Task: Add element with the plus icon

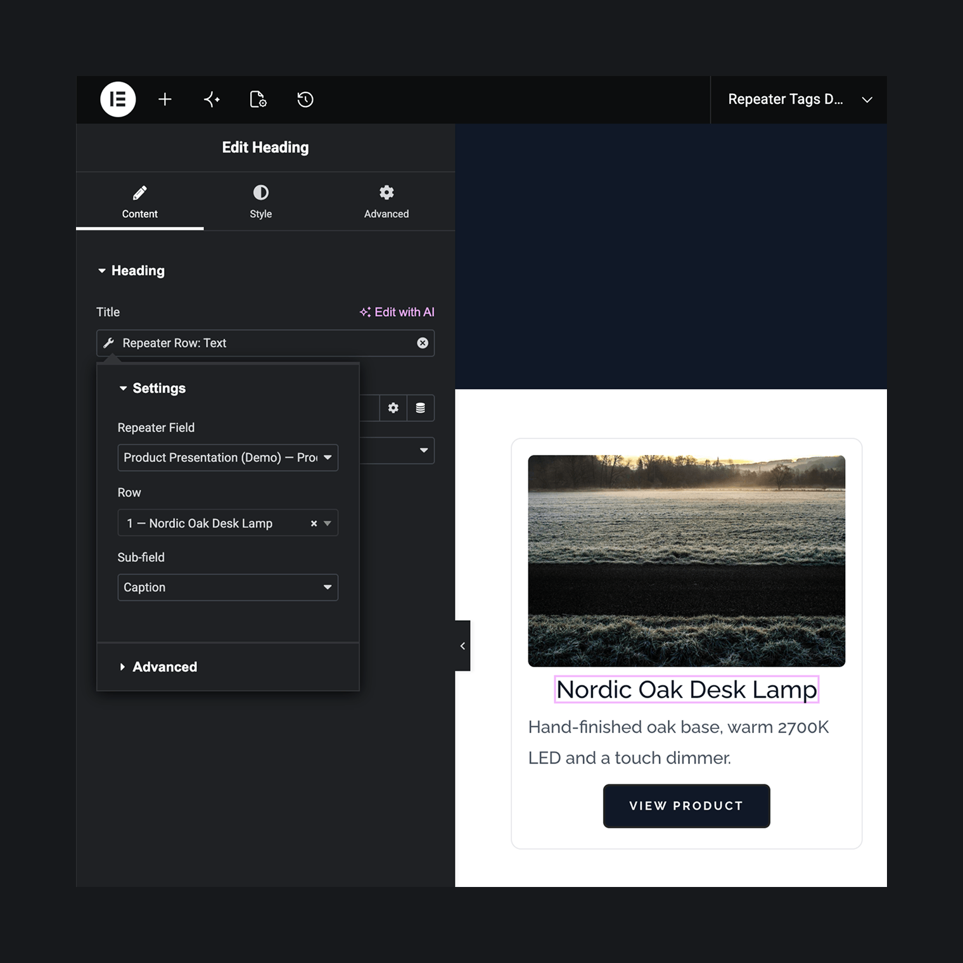Action: tap(165, 99)
